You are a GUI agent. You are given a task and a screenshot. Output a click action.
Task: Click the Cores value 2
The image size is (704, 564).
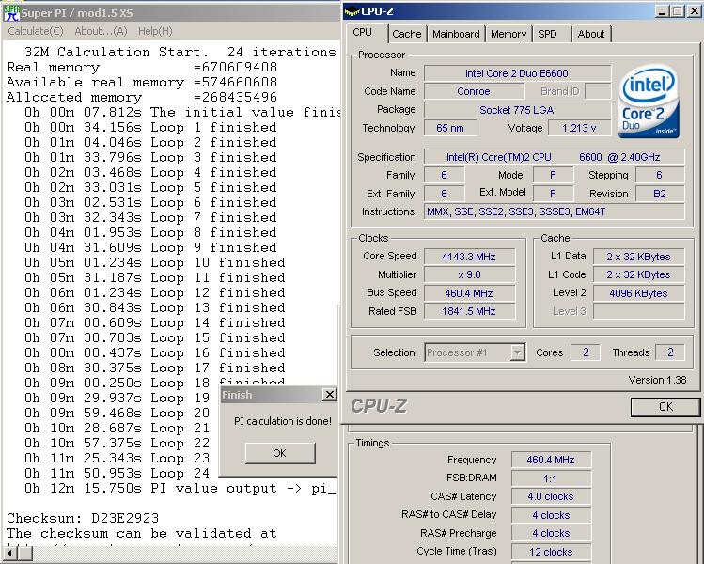[x=586, y=352]
